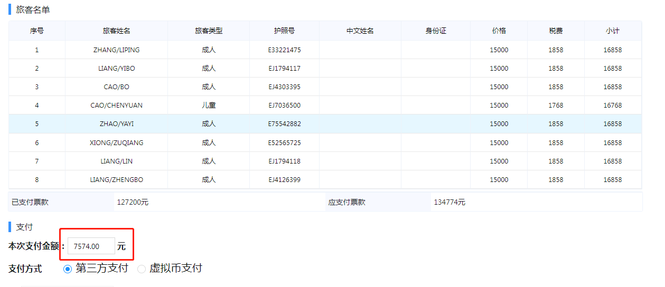Select the ZHANG/LIPING passenger row
Screen dimensions: 665x287
coord(116,50)
